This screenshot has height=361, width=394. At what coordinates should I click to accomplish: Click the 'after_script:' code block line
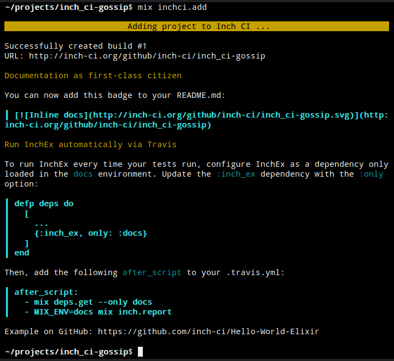[x=46, y=292]
